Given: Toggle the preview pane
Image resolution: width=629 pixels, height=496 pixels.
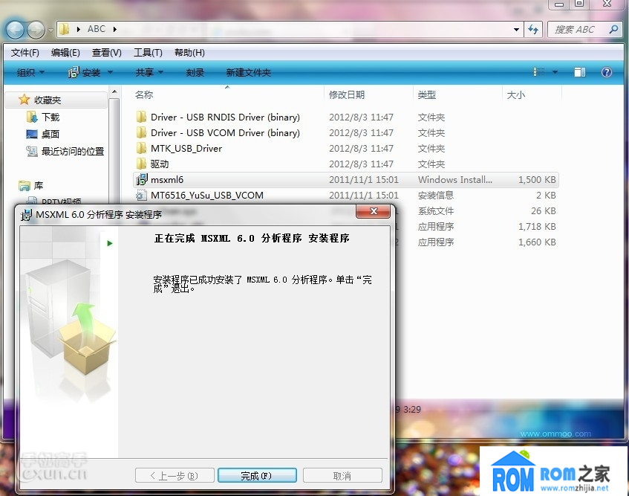Looking at the screenshot, I should pos(580,72).
